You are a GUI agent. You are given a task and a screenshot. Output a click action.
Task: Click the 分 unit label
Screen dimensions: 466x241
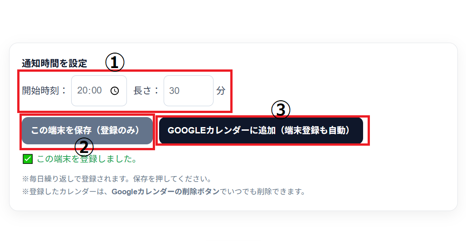click(x=221, y=91)
